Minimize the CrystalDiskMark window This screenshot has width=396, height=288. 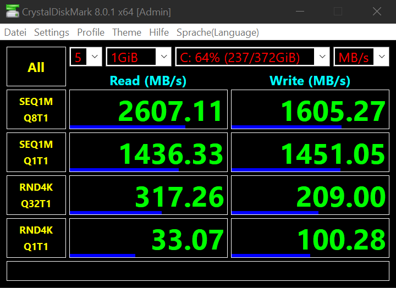300,12
